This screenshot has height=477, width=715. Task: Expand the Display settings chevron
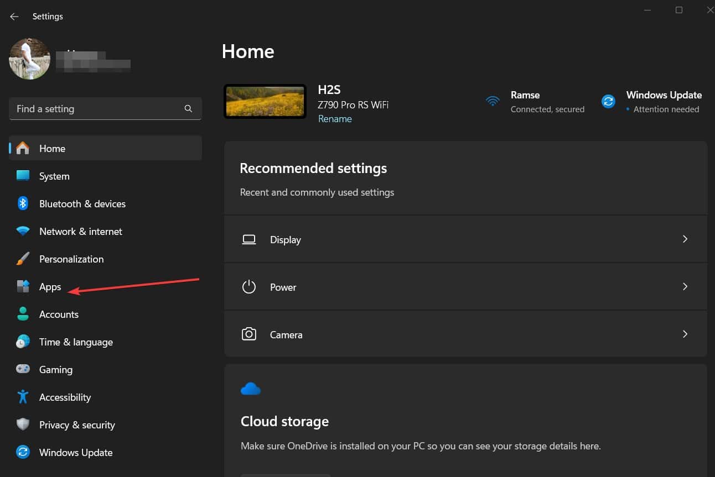(685, 239)
